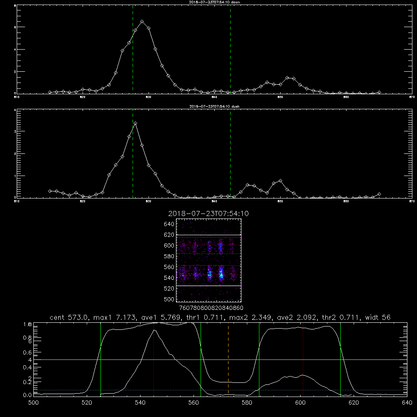The width and height of the screenshot is (417, 417).
Task: Click the 500 label on the heatmap y-axis
Action: (x=169, y=299)
